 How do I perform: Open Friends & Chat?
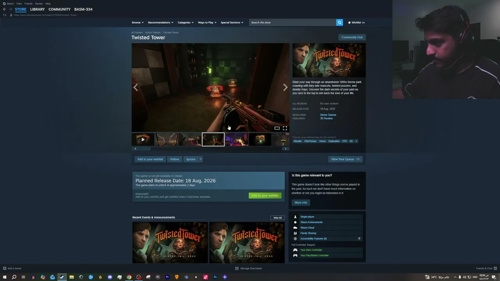click(x=486, y=269)
